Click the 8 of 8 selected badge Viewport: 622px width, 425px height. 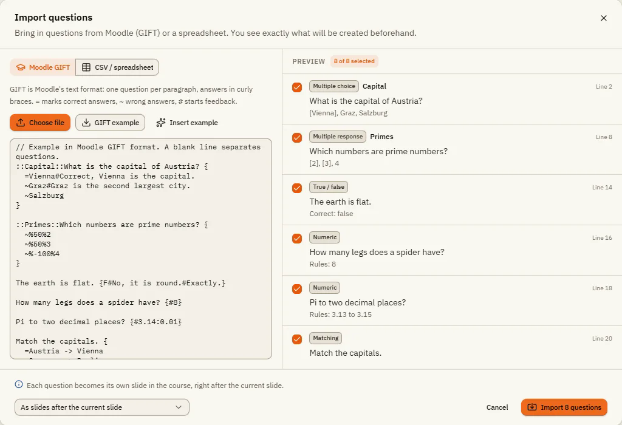point(354,61)
